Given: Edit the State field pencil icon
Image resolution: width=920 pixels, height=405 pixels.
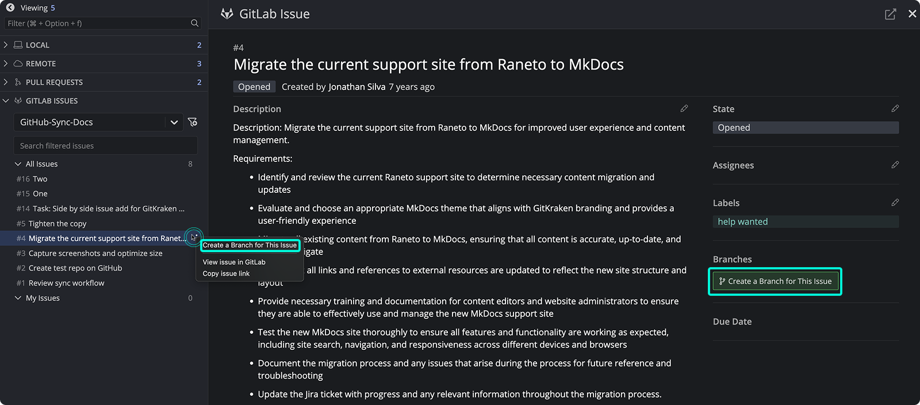Looking at the screenshot, I should pyautogui.click(x=895, y=109).
